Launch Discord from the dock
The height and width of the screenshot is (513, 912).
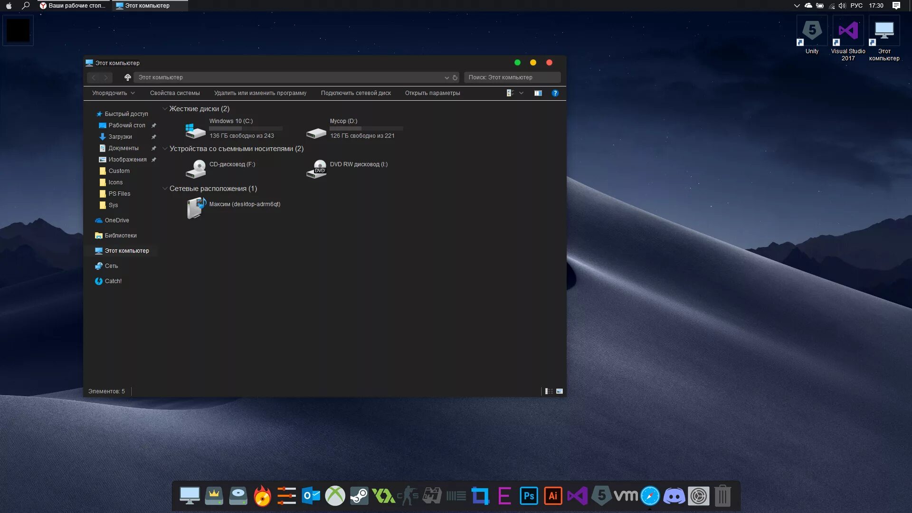(674, 496)
